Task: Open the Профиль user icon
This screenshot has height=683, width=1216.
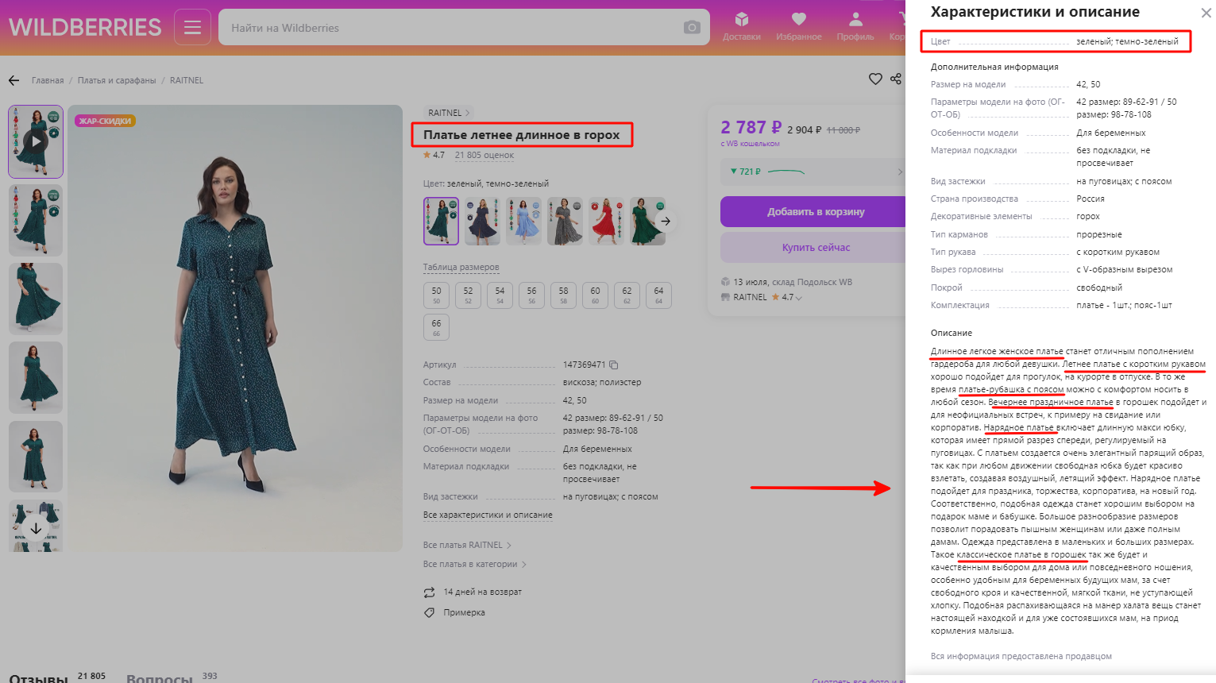Action: 855,26
